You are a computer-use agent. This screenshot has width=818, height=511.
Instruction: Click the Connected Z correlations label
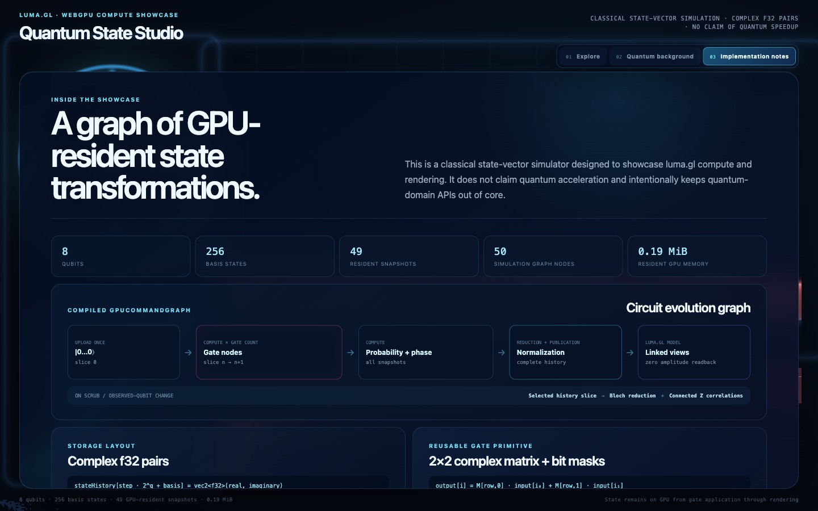706,396
